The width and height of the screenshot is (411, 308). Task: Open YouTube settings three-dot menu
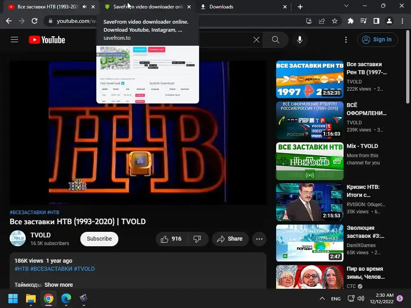pos(346,40)
